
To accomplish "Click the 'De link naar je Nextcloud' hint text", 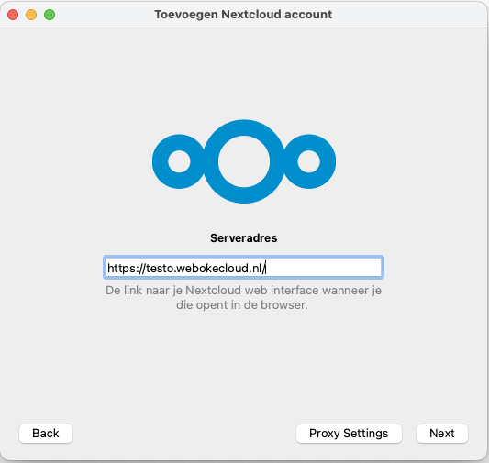I will 243,298.
